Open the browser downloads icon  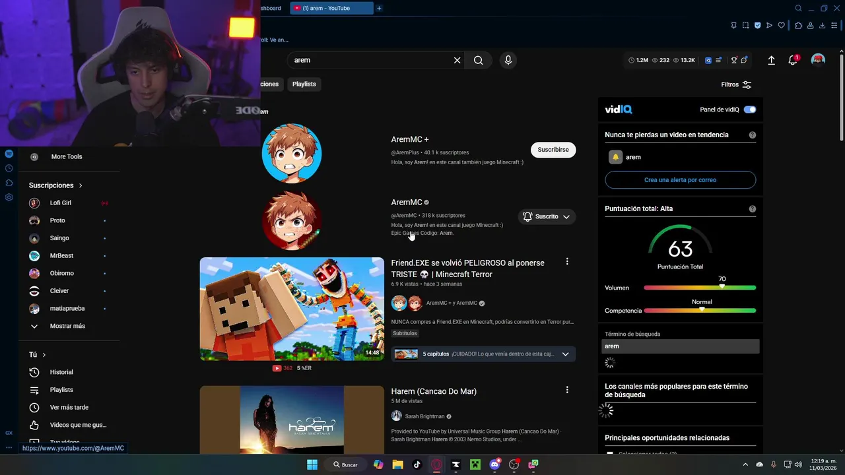823,26
